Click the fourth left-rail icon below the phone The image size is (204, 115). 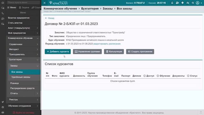3,19
